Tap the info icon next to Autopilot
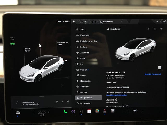The height and width of the screenshot is (125, 167). 116,100
